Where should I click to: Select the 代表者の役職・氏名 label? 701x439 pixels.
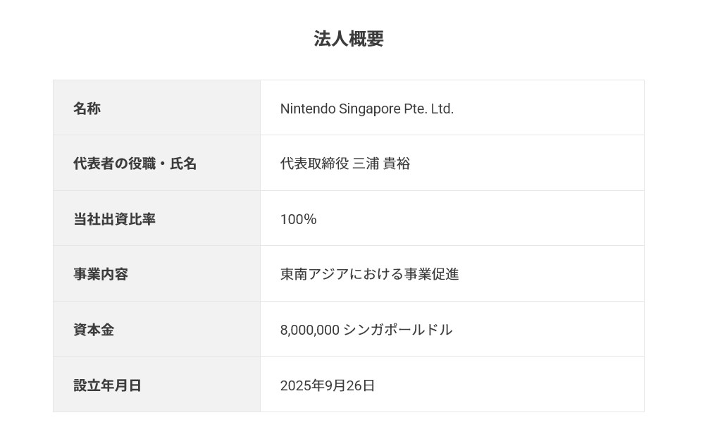135,163
